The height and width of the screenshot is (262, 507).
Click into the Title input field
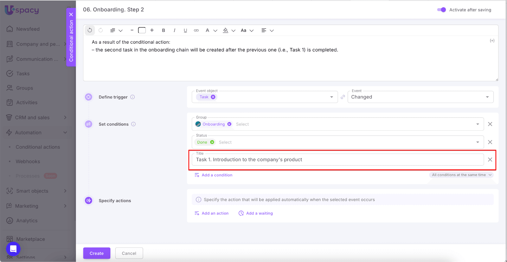[337, 160]
